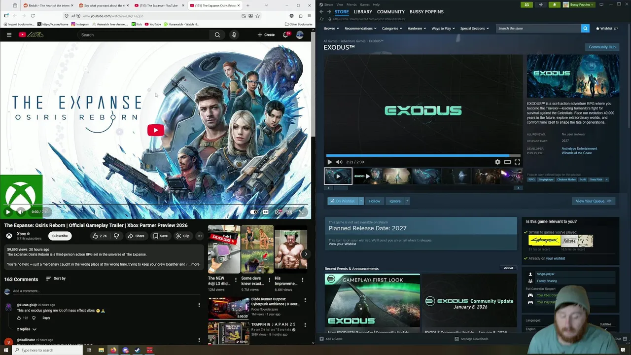Open options menu for Lucas-gk3jt comment
The height and width of the screenshot is (355, 631).
point(199,305)
